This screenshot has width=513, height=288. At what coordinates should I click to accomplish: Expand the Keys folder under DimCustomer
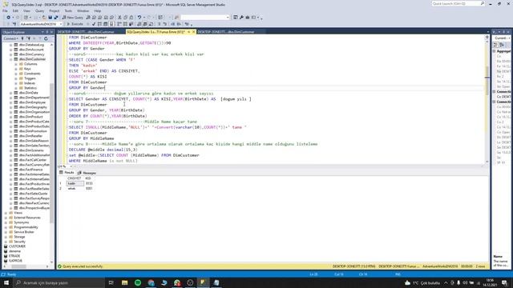(16, 69)
